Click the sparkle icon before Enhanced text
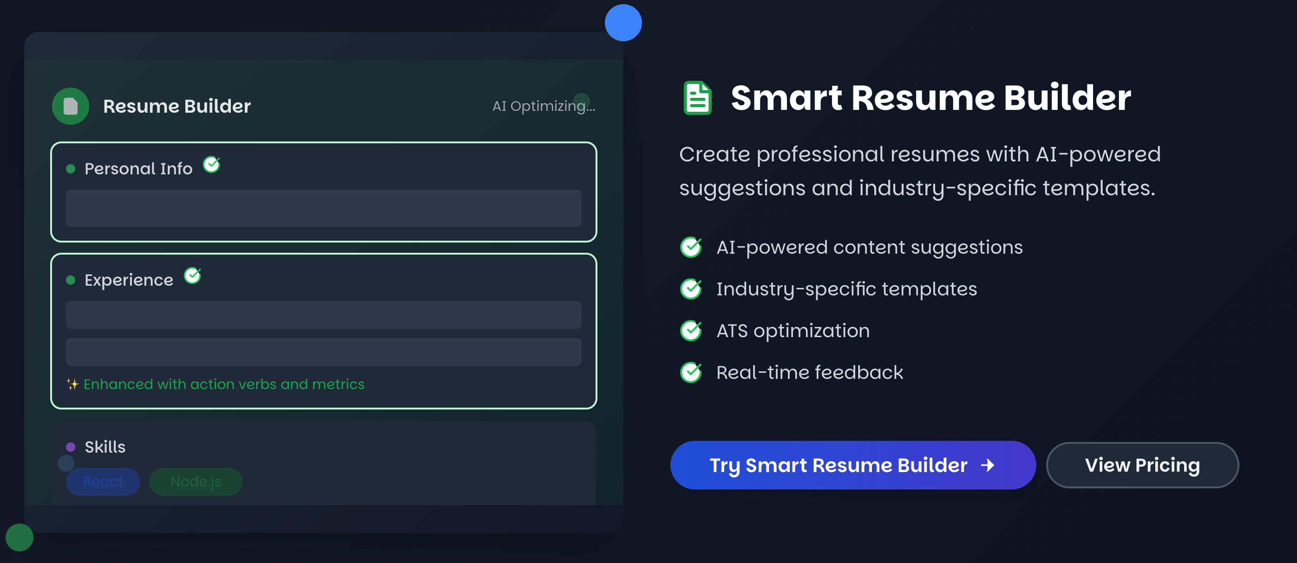This screenshot has width=1297, height=563. pyautogui.click(x=72, y=384)
